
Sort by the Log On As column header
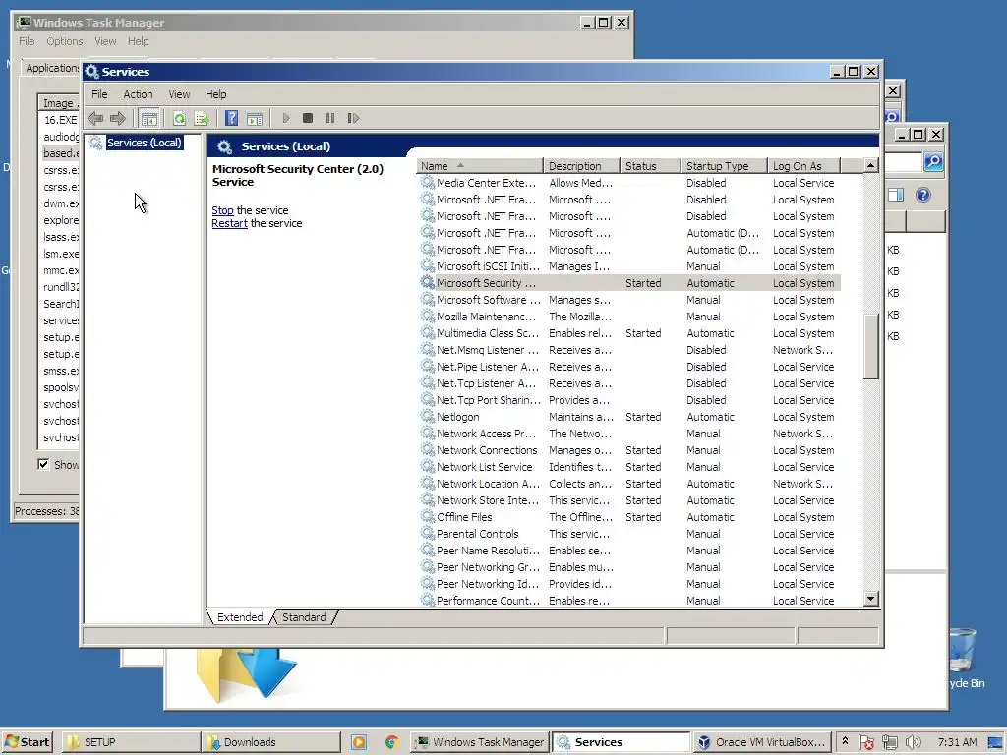803,165
